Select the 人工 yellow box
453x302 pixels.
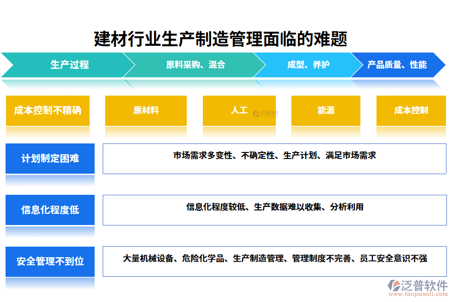pyautogui.click(x=239, y=111)
